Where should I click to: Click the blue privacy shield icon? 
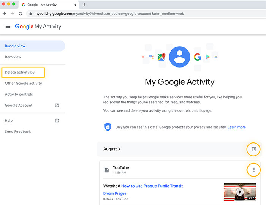click(108, 127)
